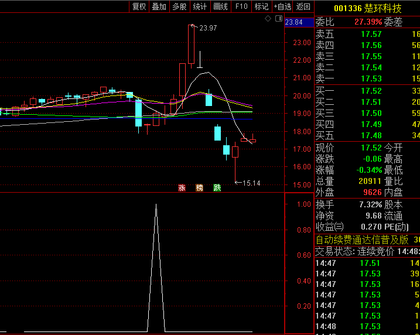
Task: Click the red 涨 marker icon
Action: click(x=182, y=188)
